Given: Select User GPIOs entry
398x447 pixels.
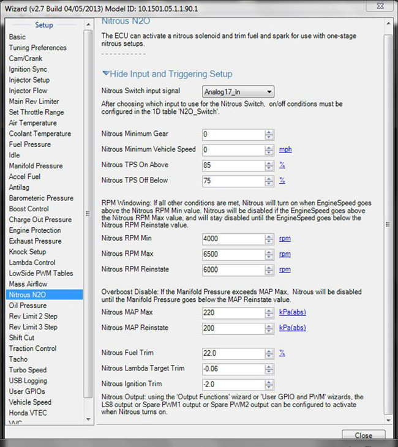Looking at the screenshot, I should pyautogui.click(x=27, y=391).
